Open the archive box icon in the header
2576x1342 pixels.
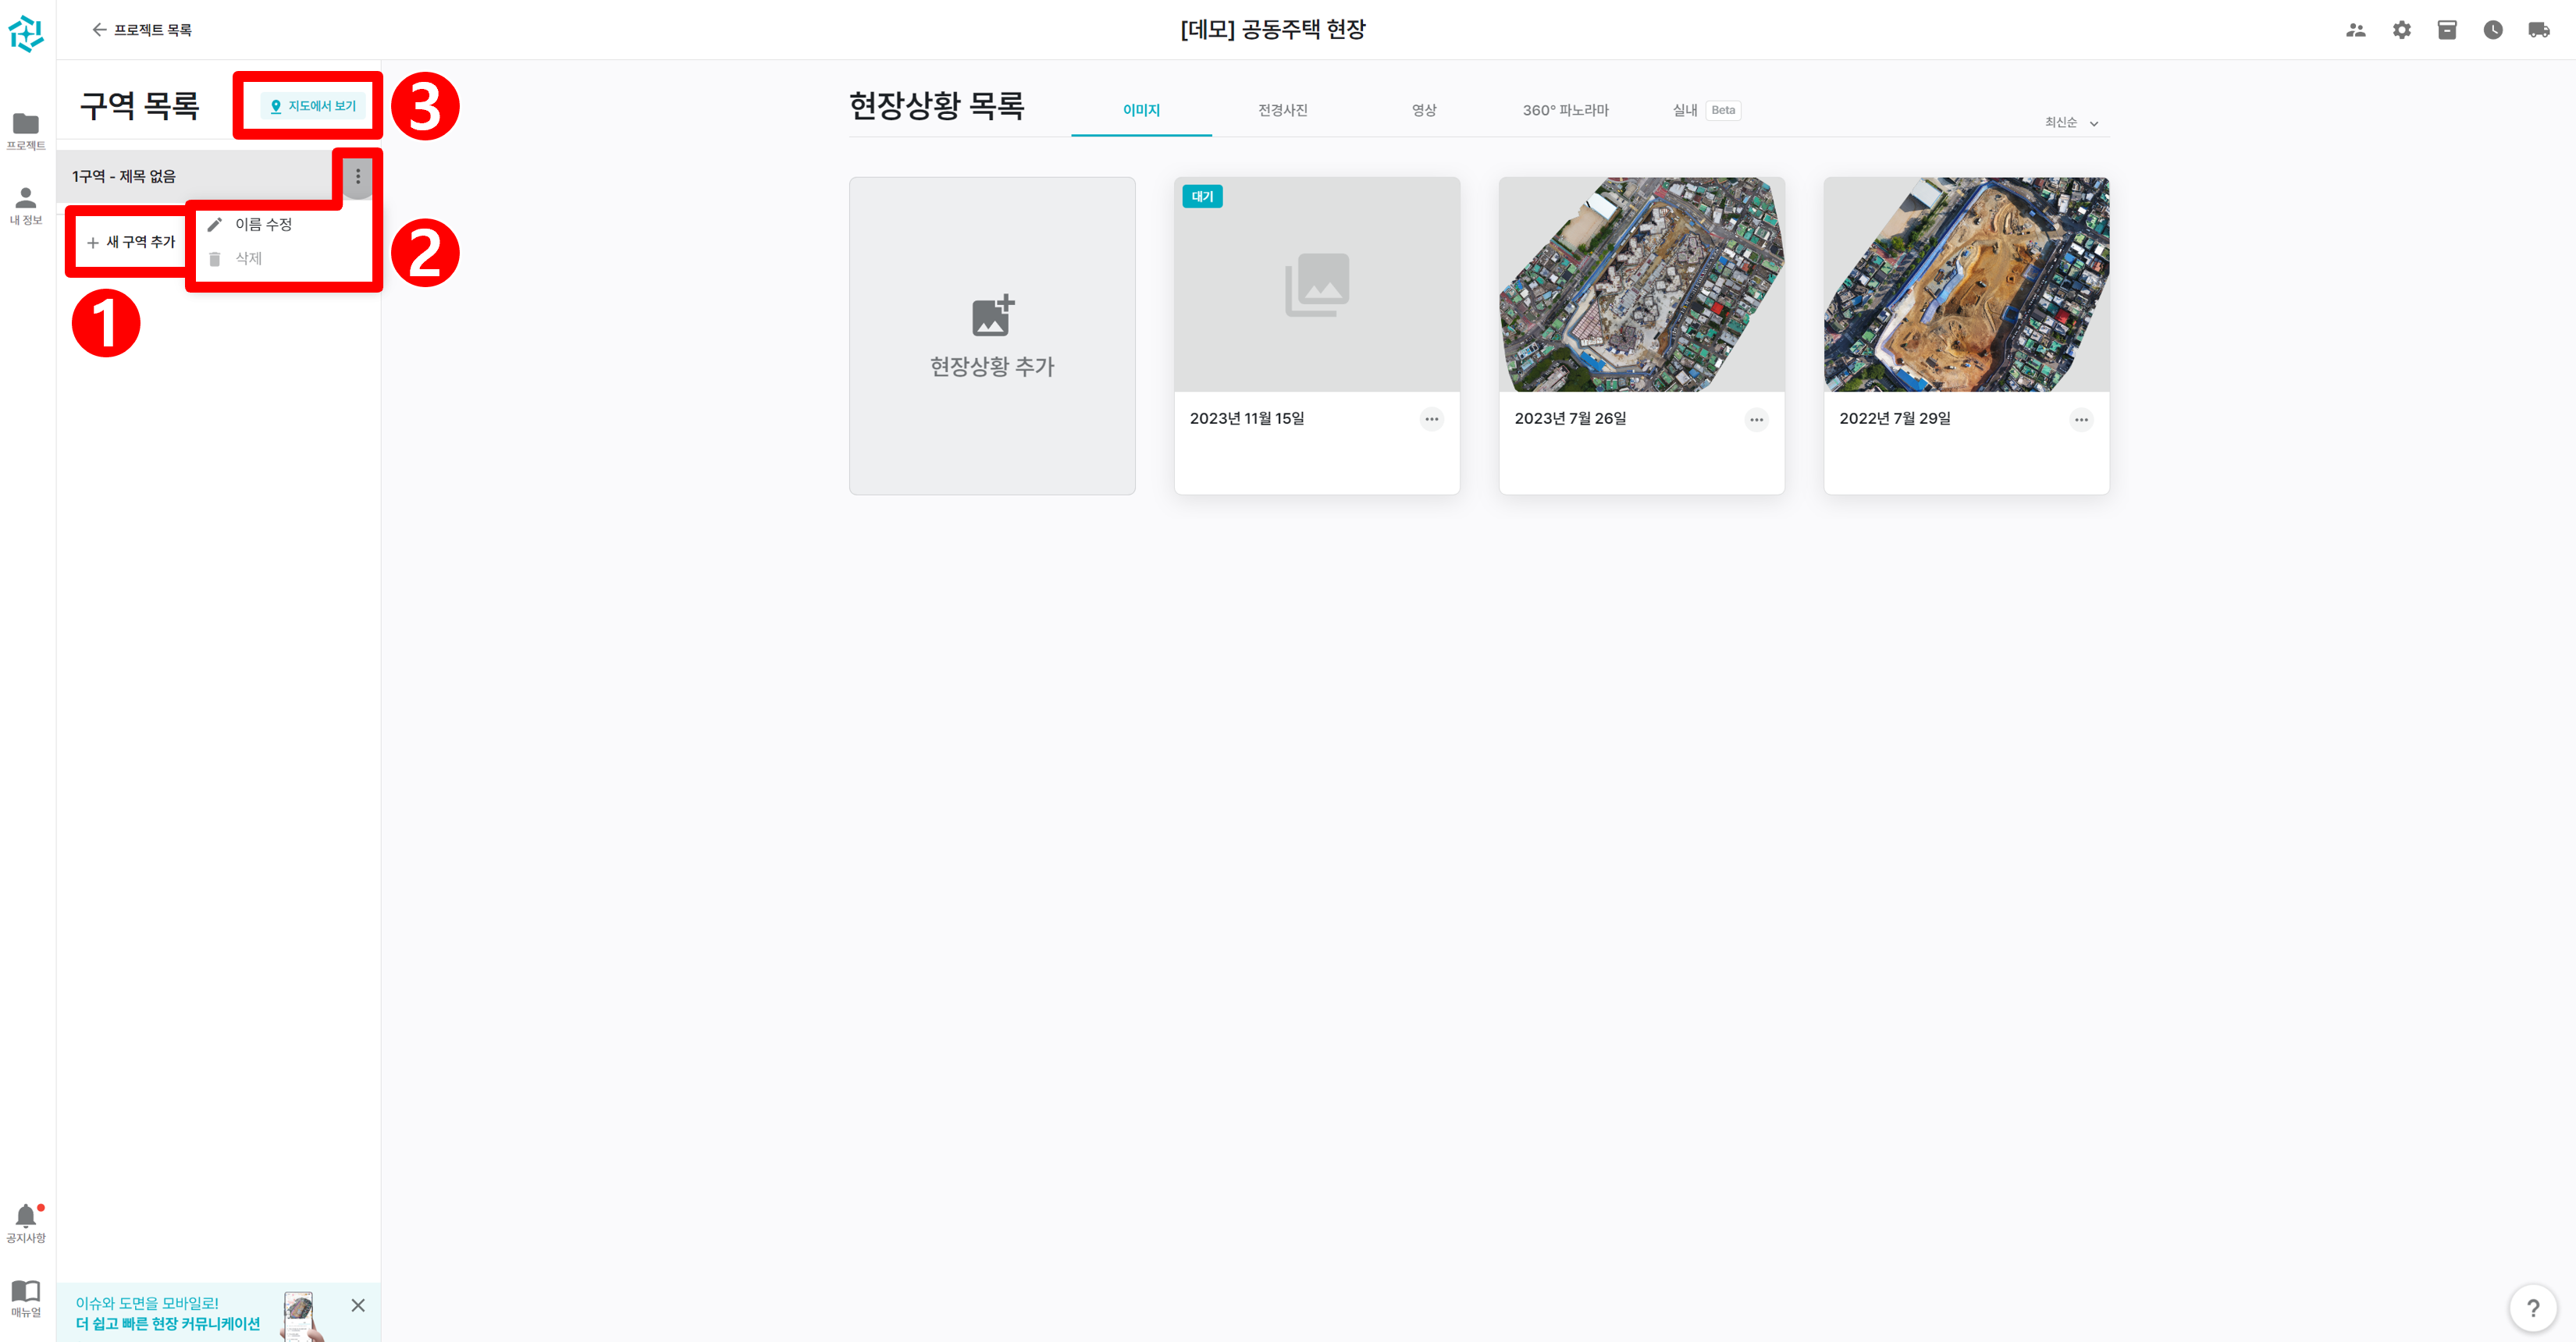coord(2448,30)
